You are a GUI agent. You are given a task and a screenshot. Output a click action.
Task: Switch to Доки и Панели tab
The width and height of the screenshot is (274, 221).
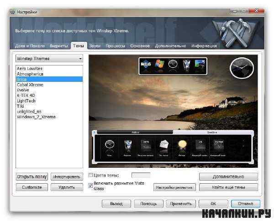click(30, 46)
